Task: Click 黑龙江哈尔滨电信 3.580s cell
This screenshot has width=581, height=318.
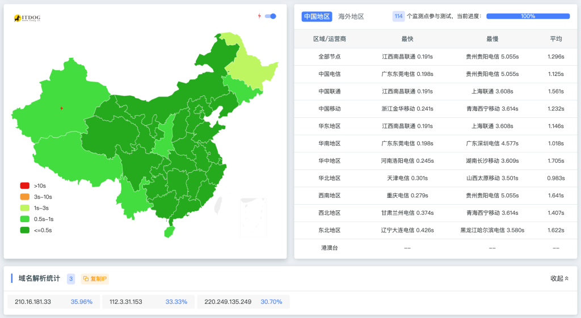Action: pyautogui.click(x=492, y=230)
